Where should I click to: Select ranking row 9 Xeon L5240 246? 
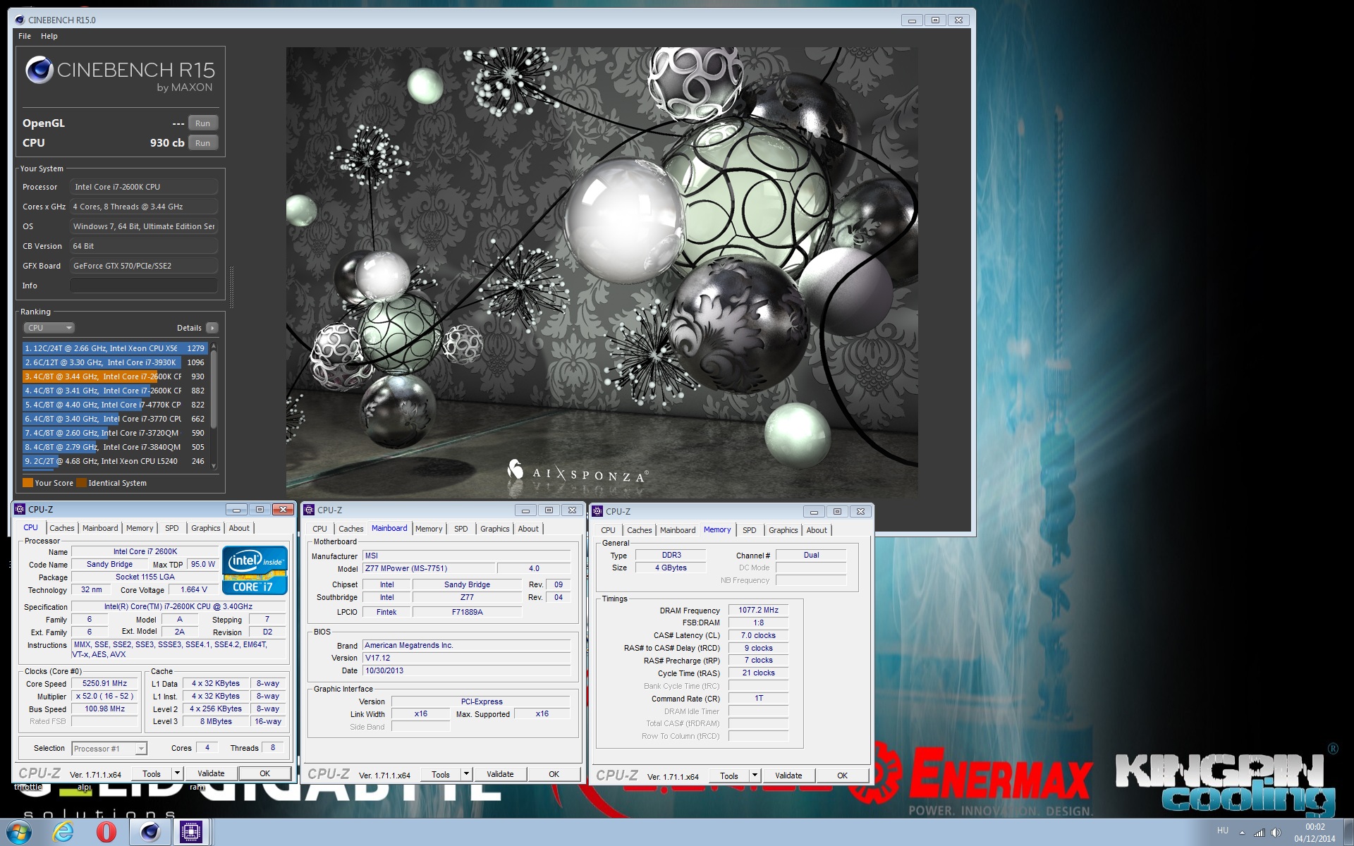[x=114, y=461]
